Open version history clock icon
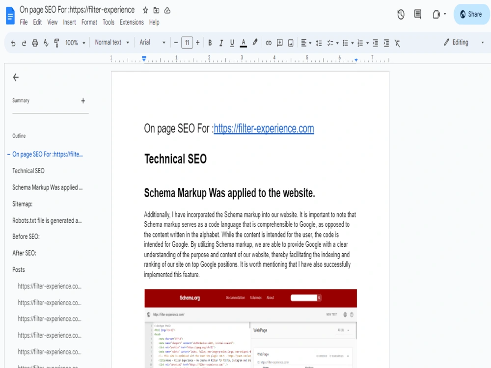This screenshot has width=491, height=368. (x=401, y=14)
